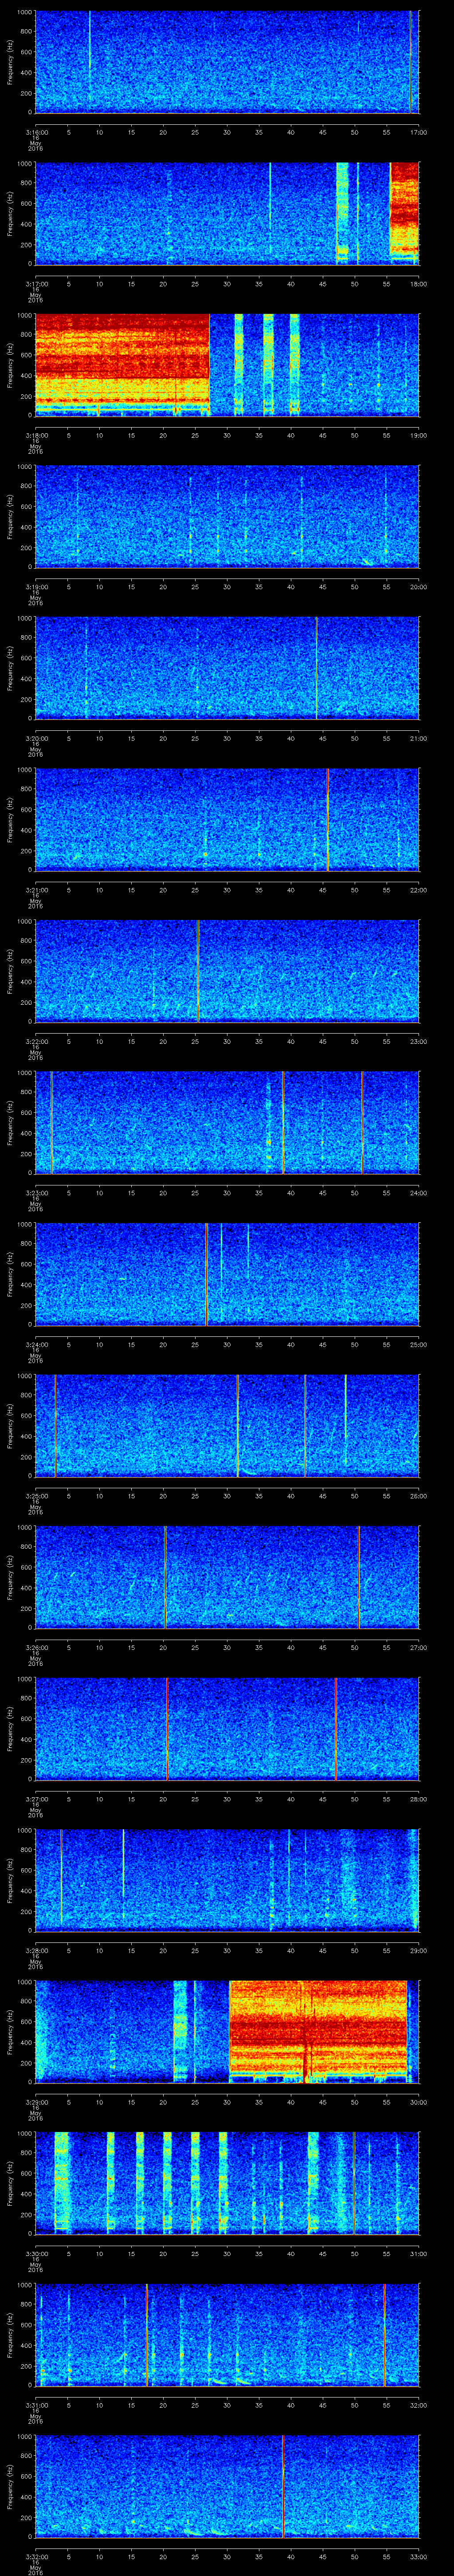
Task: Open the spectrogram panel starting at 3:16:00
Action: coord(227,62)
